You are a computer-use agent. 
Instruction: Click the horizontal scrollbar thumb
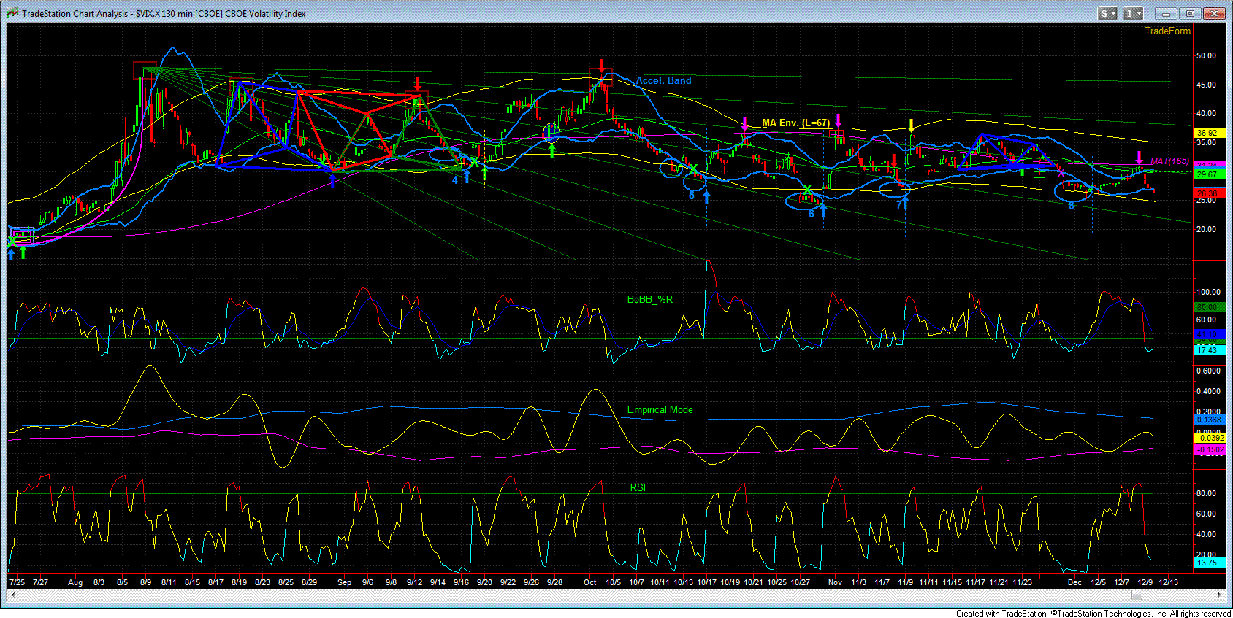[1136, 595]
